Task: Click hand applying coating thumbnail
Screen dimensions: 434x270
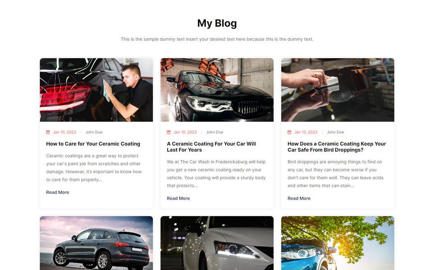Action: pos(338,90)
